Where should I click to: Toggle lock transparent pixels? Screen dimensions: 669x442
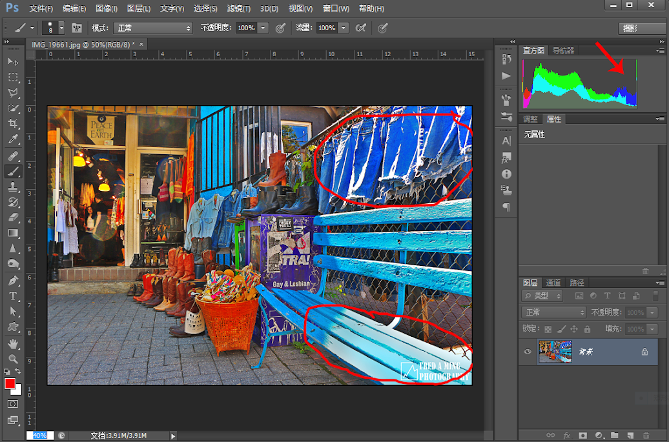click(x=548, y=329)
